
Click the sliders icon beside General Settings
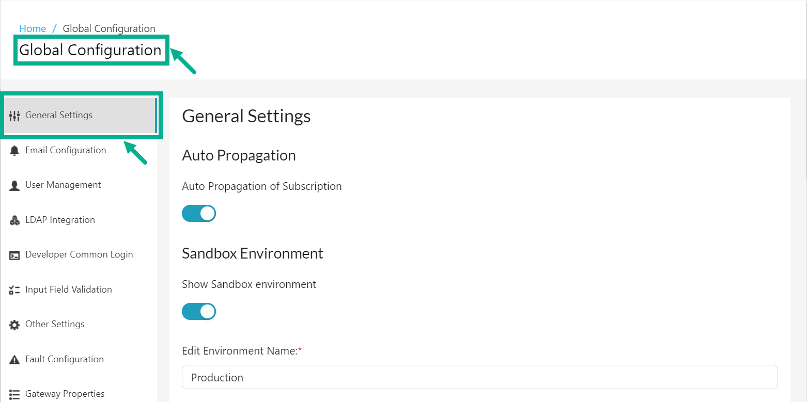(x=15, y=115)
